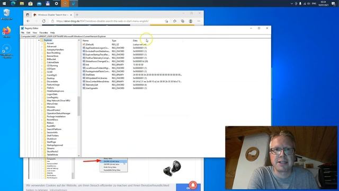339x191 pixels.
Task: Expand the Streams key
Action: [42, 149]
